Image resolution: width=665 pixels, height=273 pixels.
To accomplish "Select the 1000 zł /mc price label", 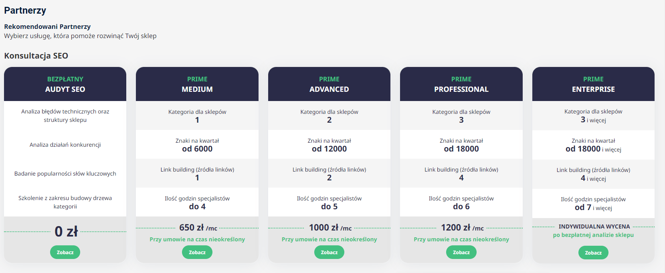I will point(330,228).
